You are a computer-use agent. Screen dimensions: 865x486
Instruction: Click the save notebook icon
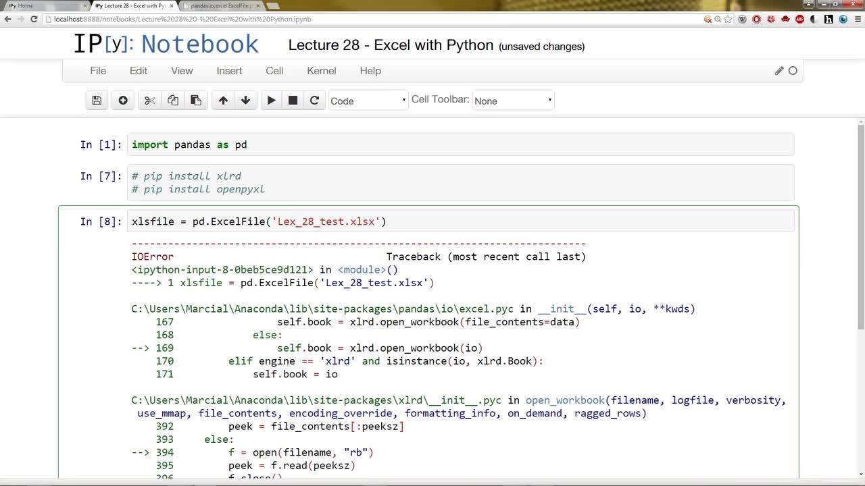coord(97,101)
